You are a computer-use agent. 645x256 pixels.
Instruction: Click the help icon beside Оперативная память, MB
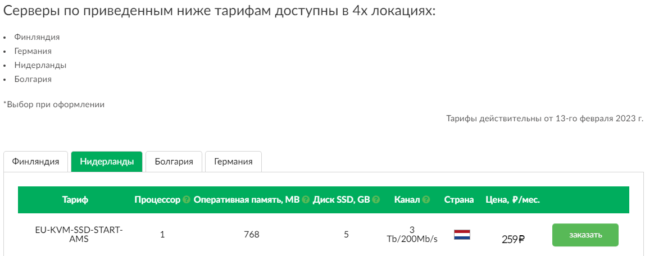click(x=306, y=200)
